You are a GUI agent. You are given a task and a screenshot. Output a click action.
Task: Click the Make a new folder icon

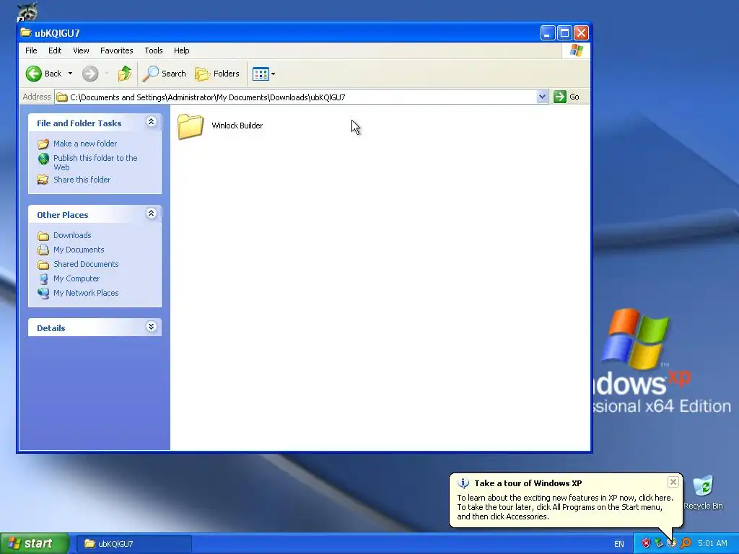click(43, 144)
